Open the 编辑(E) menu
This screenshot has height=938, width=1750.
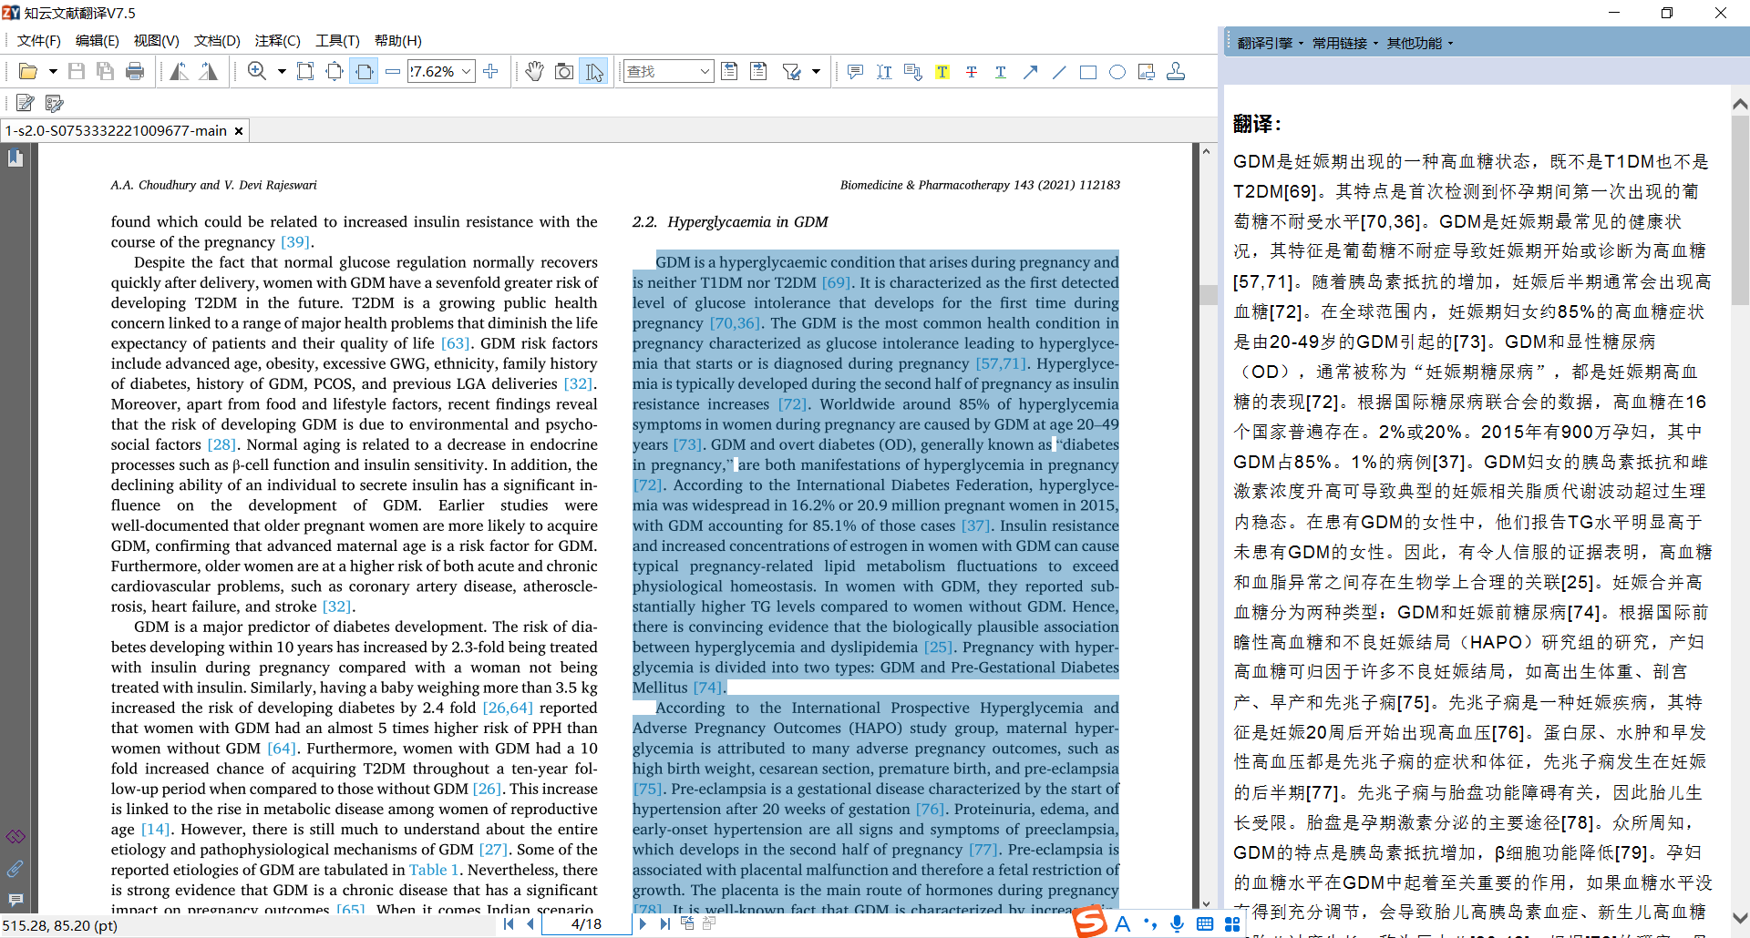(x=98, y=40)
